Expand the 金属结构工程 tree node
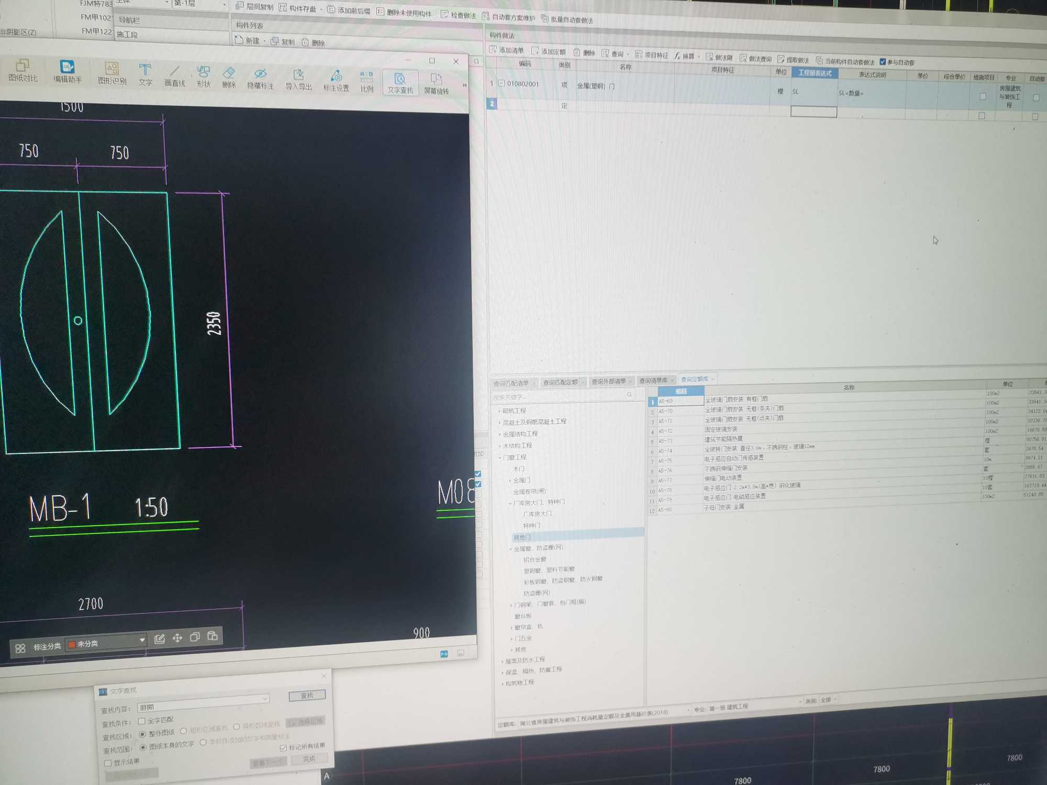Image resolution: width=1047 pixels, height=785 pixels. [x=499, y=434]
